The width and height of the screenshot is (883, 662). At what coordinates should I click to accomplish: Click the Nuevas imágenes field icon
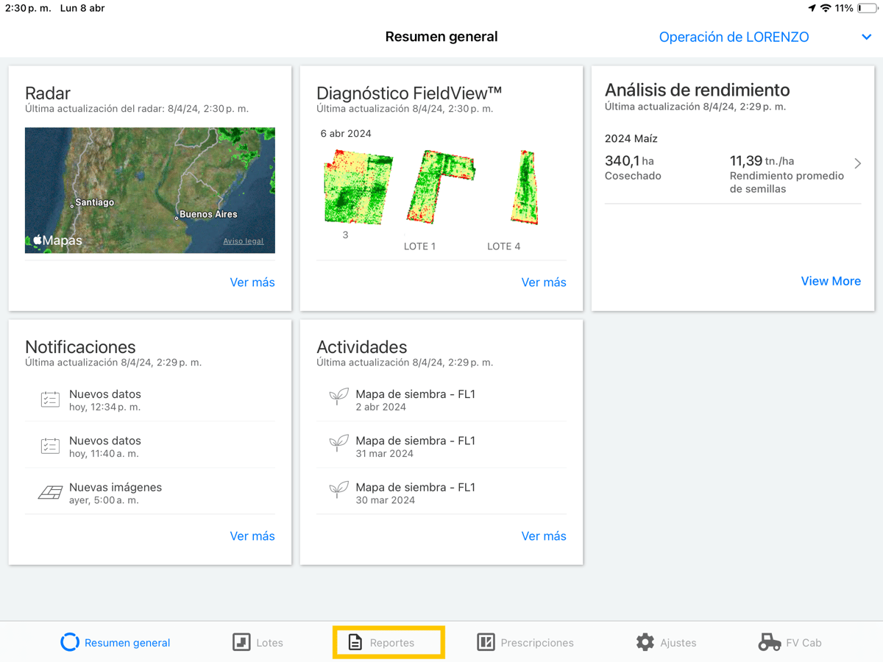50,492
